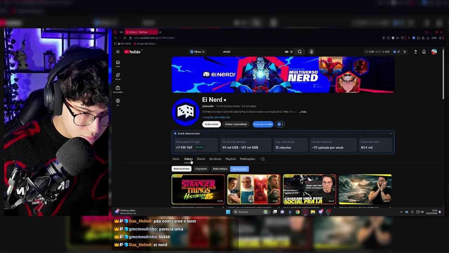Image resolution: width=449 pixels, height=253 pixels.
Task: Click the 49 mil US$ - 147 mil US$ earnings
Action: pos(246,145)
